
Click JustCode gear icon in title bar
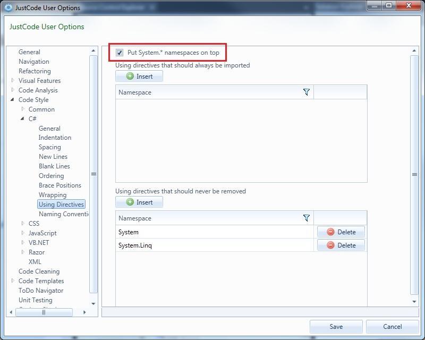point(8,7)
